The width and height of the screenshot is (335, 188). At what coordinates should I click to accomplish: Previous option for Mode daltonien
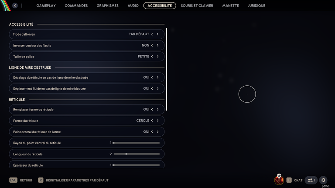click(x=152, y=34)
